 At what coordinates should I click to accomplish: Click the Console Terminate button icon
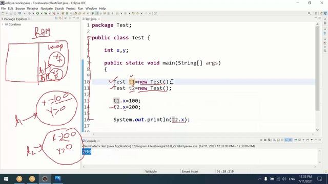click(261, 140)
